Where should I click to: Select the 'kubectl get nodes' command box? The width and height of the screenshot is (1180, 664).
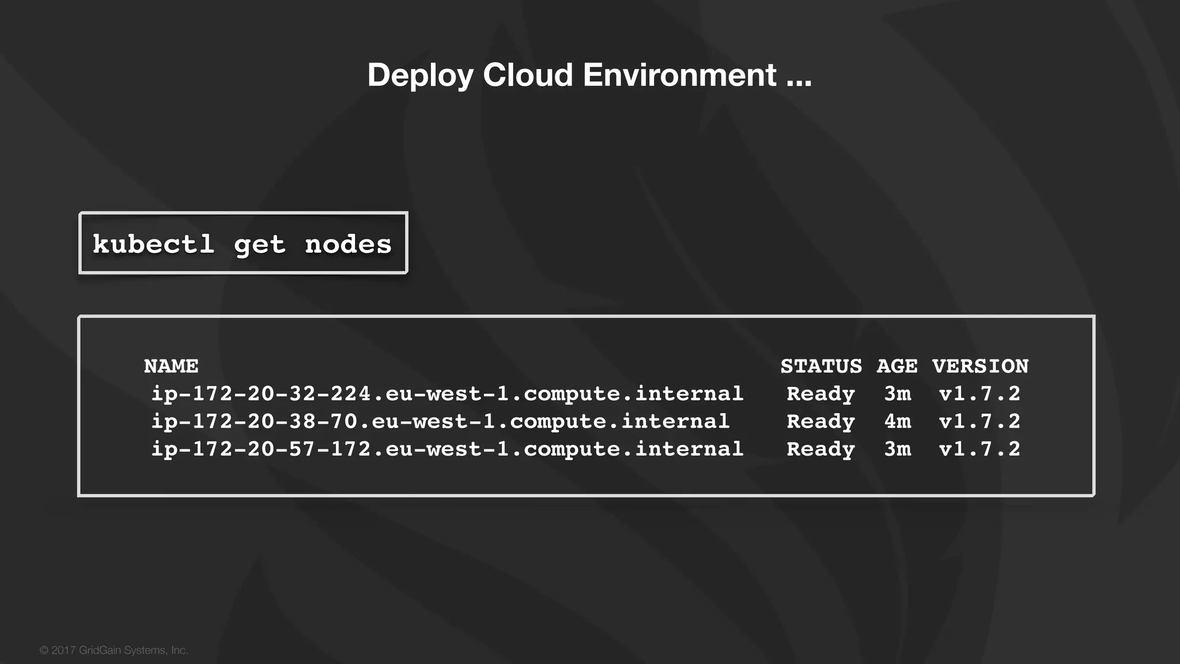tap(243, 243)
